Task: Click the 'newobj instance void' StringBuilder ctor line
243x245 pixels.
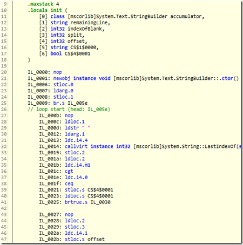Action: coord(133,78)
